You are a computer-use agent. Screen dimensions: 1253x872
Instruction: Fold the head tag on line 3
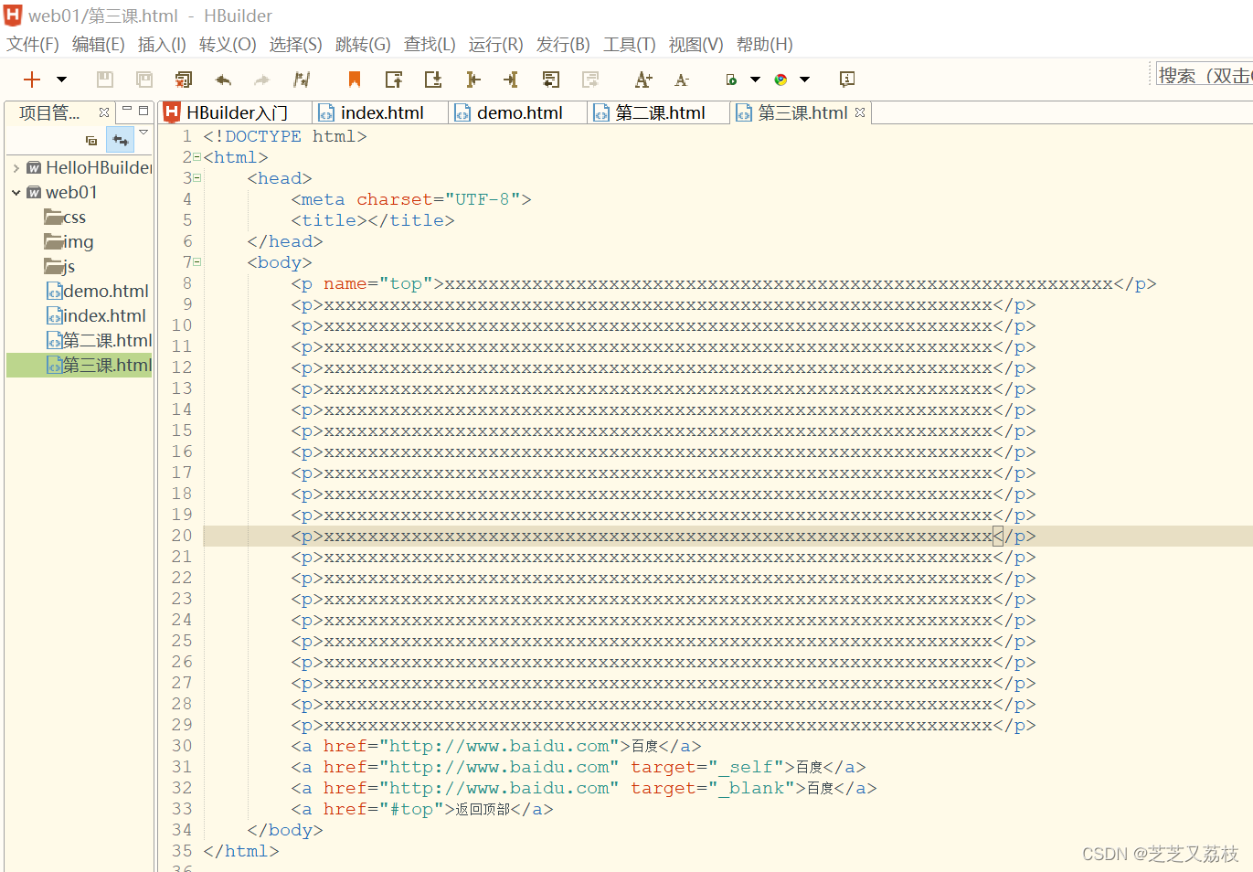click(196, 178)
